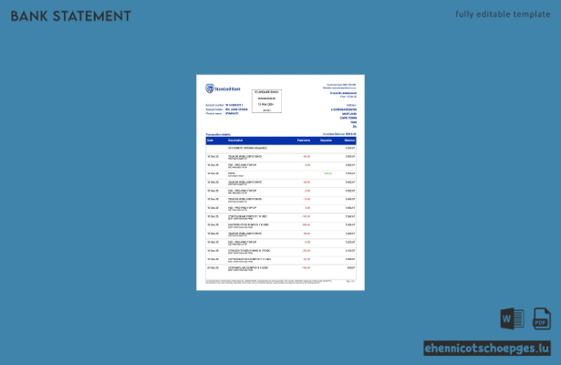Click the Microsoft Word file icon
This screenshot has height=365, width=561.
513,318
